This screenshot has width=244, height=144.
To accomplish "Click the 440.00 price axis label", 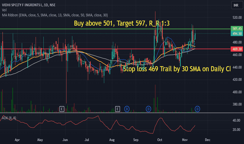I will (x=237, y=67).
